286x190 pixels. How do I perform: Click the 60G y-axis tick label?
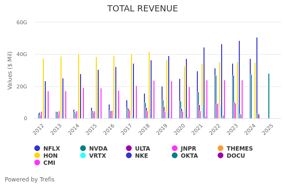21,22
